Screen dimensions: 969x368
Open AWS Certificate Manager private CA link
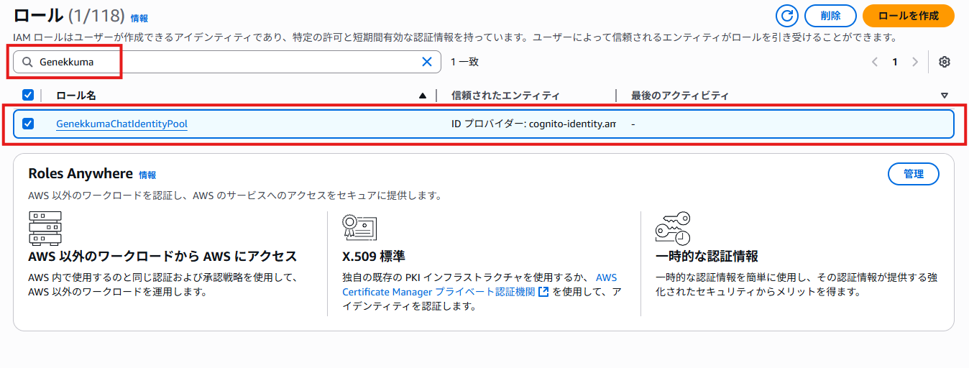479,285
